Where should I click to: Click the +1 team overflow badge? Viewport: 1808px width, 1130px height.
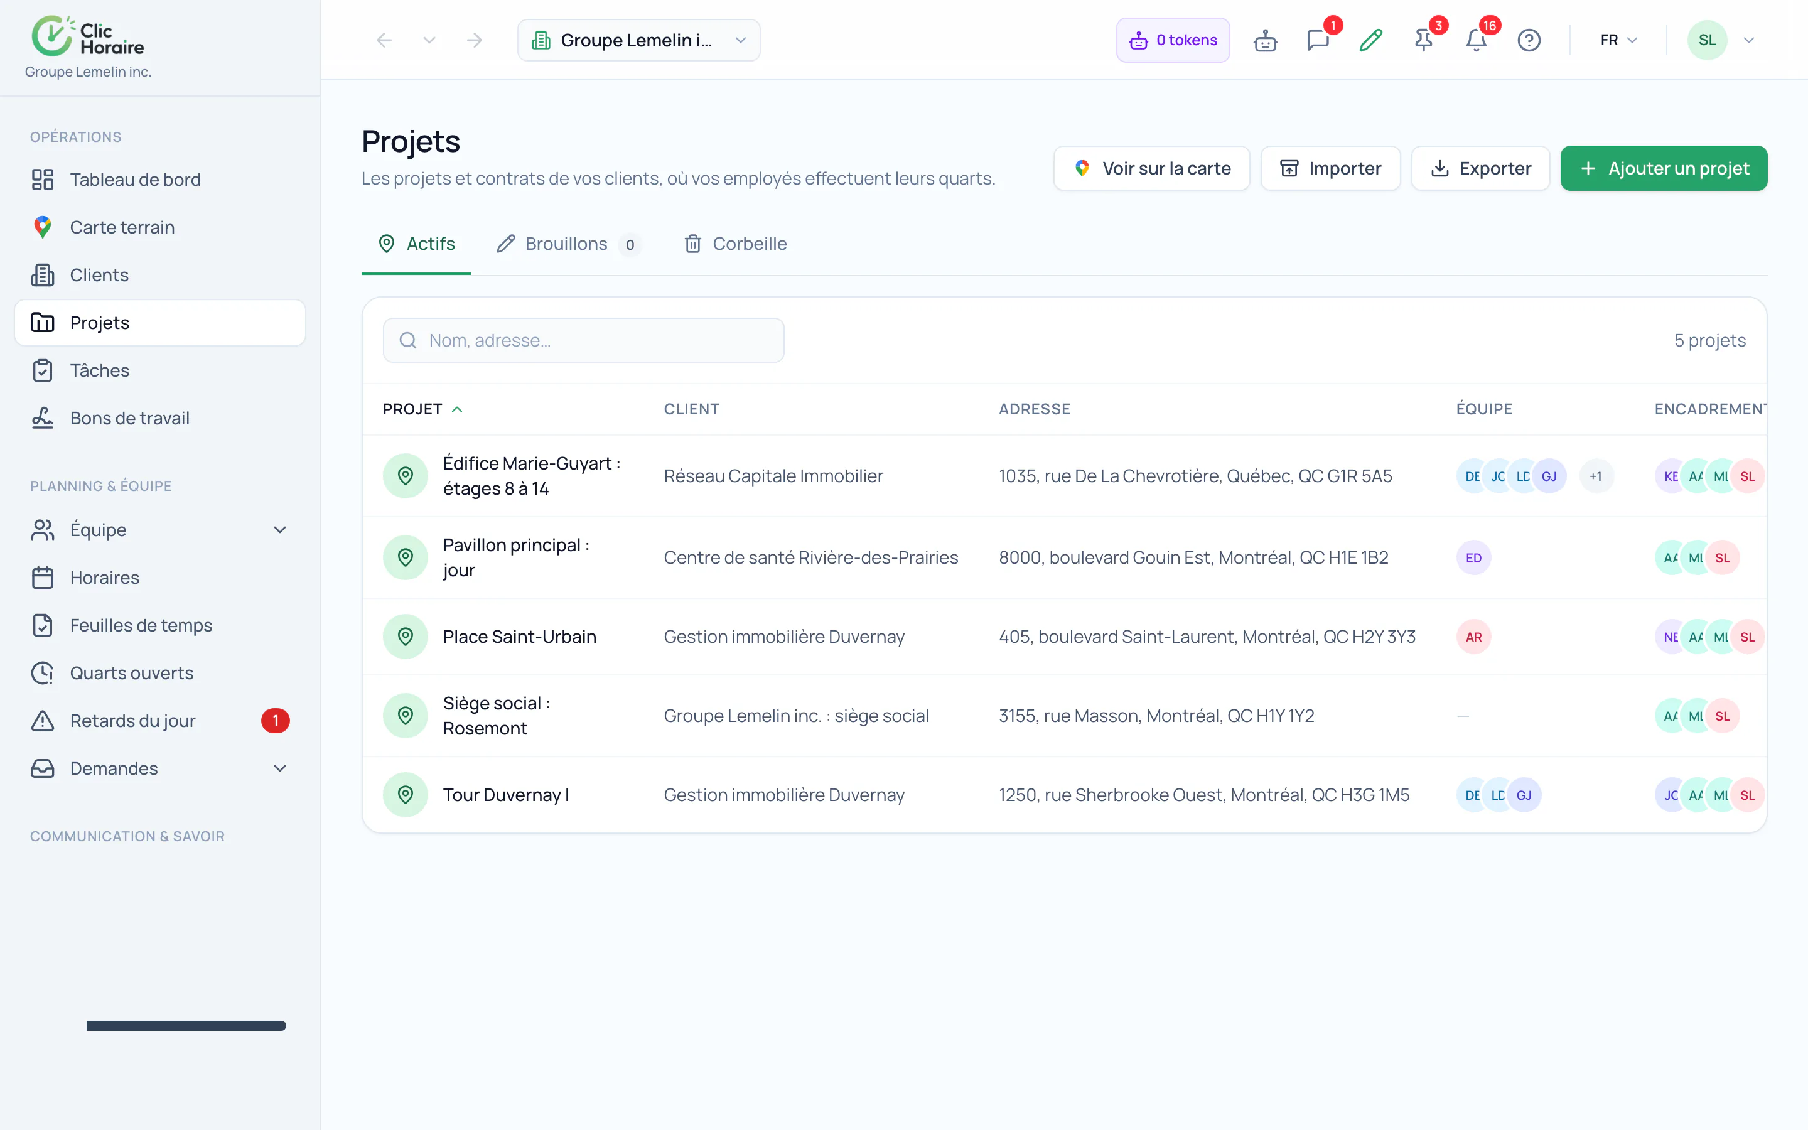(x=1596, y=476)
